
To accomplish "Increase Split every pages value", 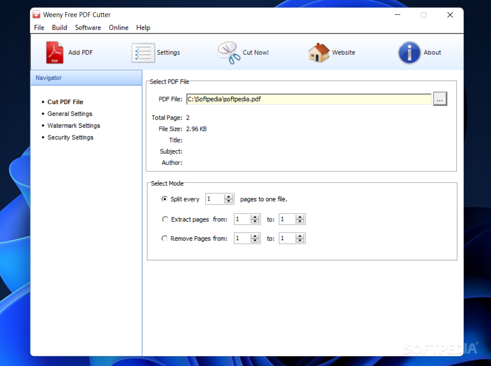I will 229,197.
